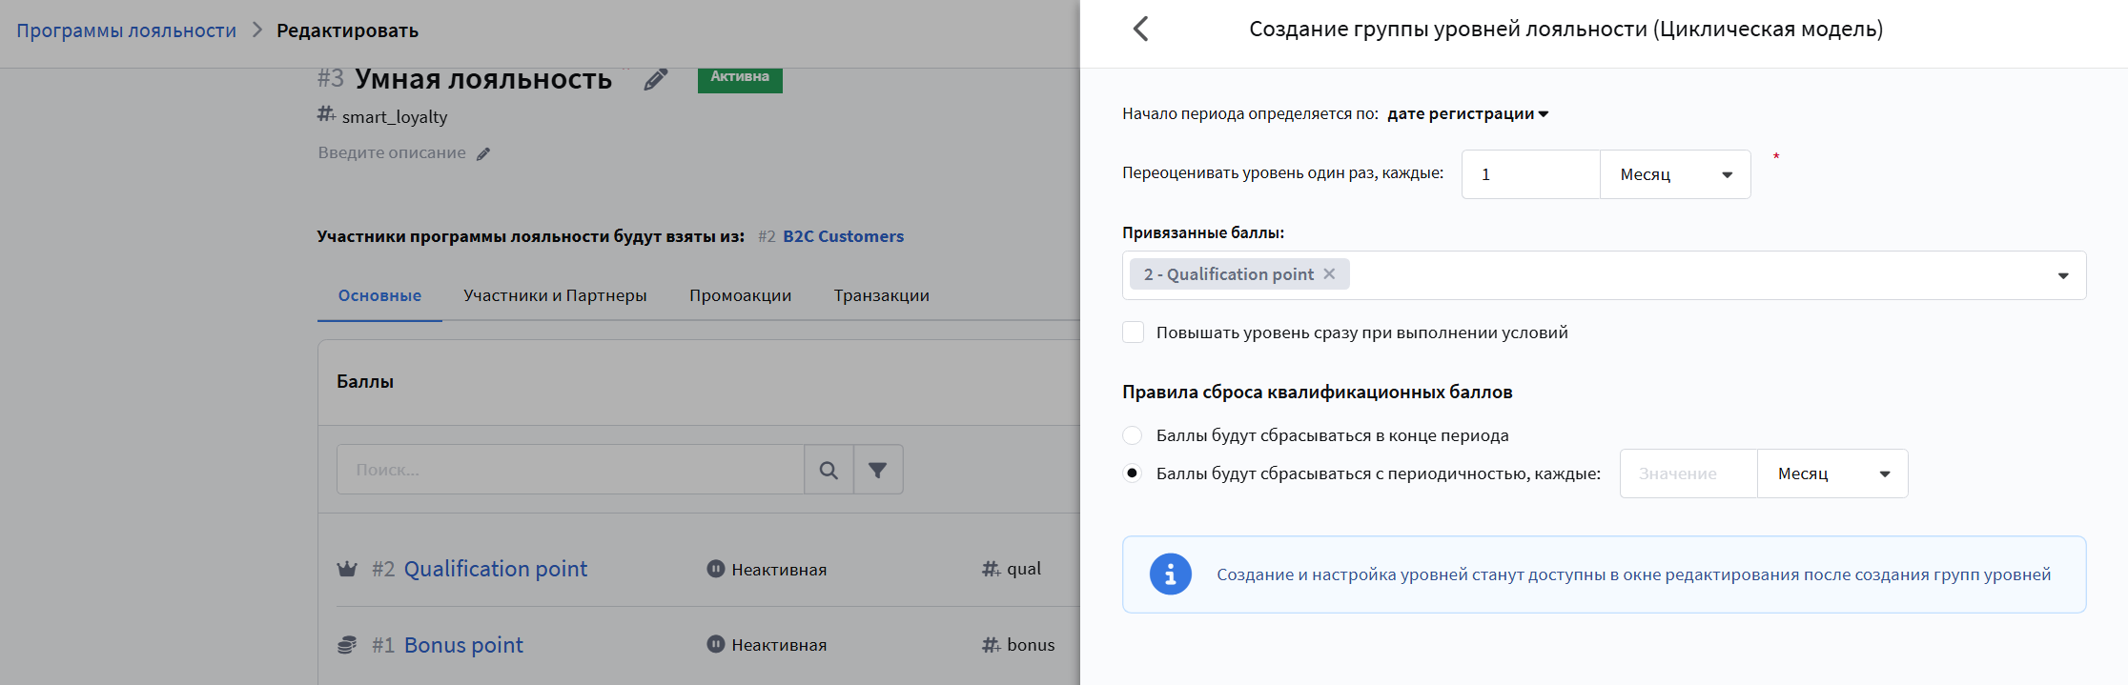The height and width of the screenshot is (685, 2128).
Task: Open the Bonus point item
Action: 463,645
